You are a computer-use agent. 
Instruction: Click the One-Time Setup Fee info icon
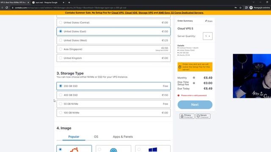pyautogui.click(x=194, y=83)
